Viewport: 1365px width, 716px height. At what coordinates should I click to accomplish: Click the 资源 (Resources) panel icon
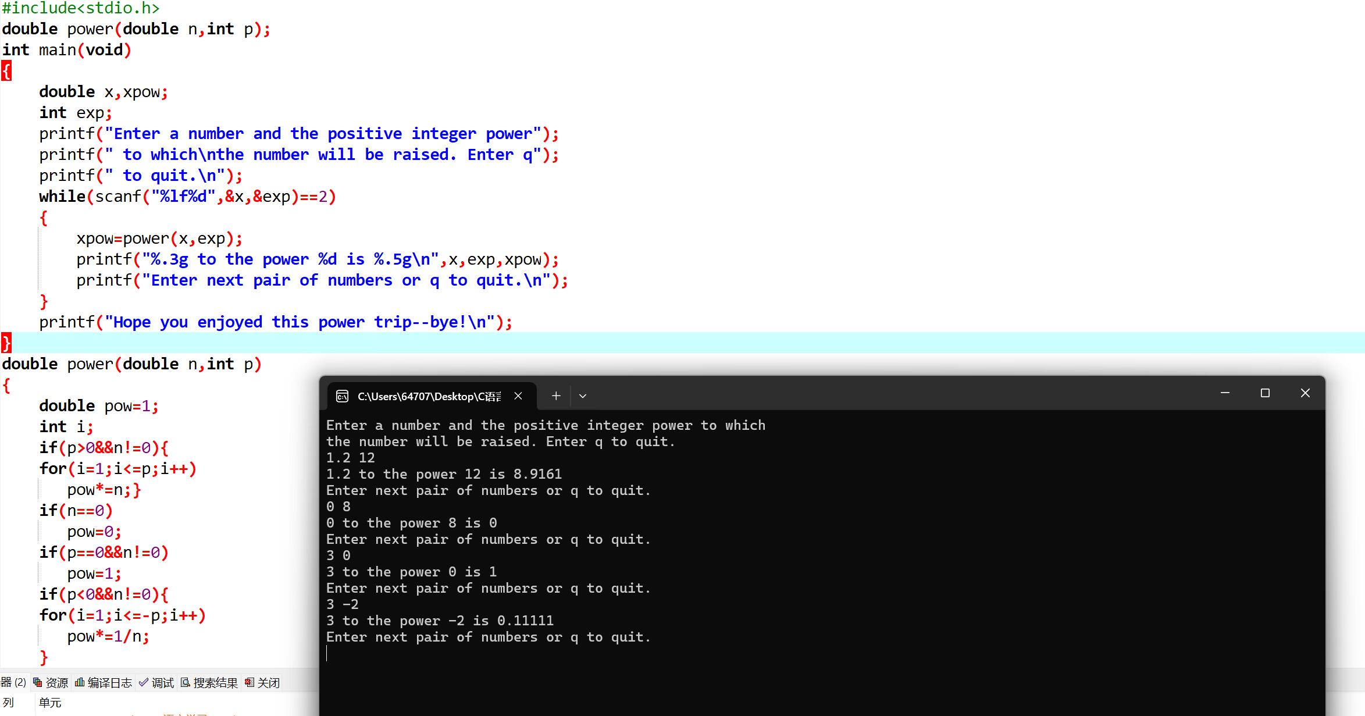37,682
